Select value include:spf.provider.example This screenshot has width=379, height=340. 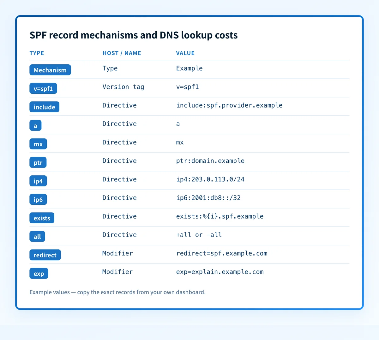229,105
